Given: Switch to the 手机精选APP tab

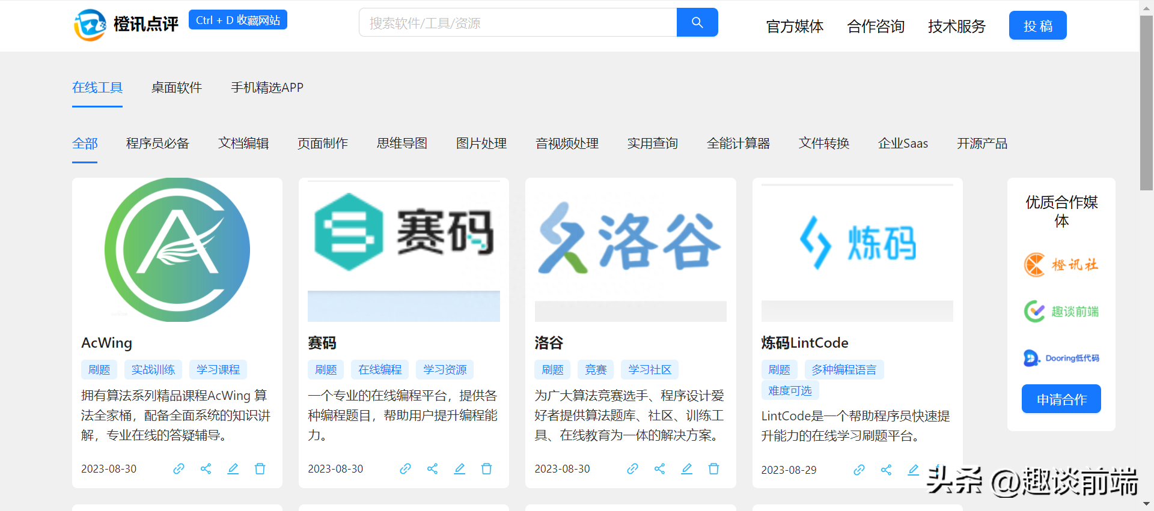Looking at the screenshot, I should pos(267,88).
